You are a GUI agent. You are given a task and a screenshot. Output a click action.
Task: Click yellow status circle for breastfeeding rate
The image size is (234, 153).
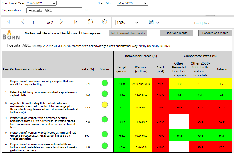pyautogui.click(x=105, y=105)
